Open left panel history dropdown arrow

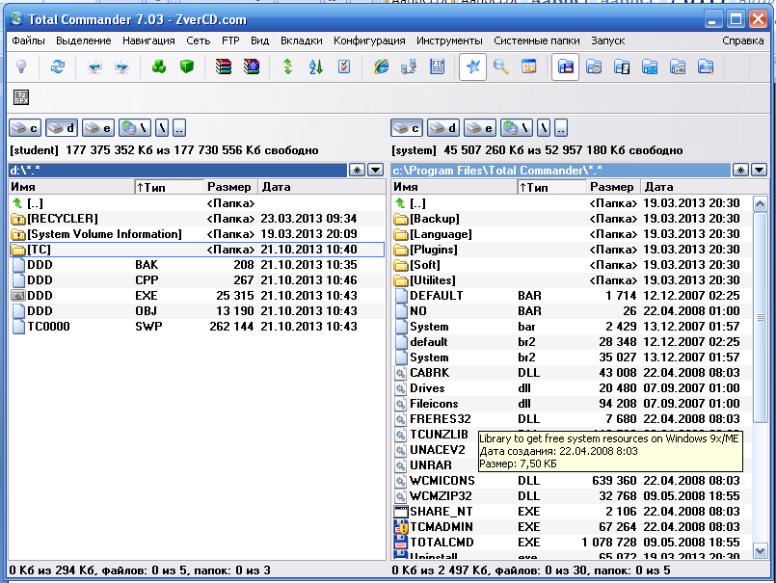click(x=376, y=171)
